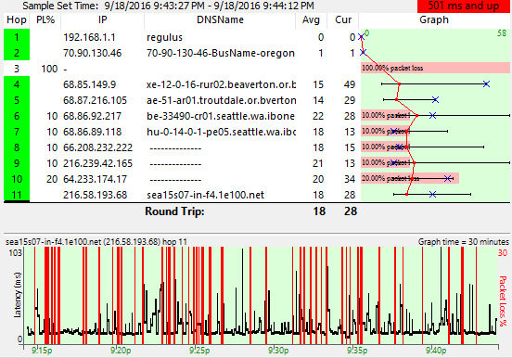Click 20 packet loss value for hop 10
512x358 pixels.
click(52, 179)
